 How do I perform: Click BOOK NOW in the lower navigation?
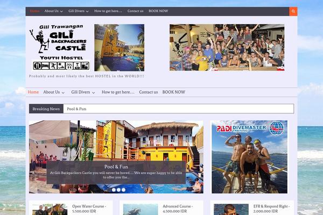point(174,92)
